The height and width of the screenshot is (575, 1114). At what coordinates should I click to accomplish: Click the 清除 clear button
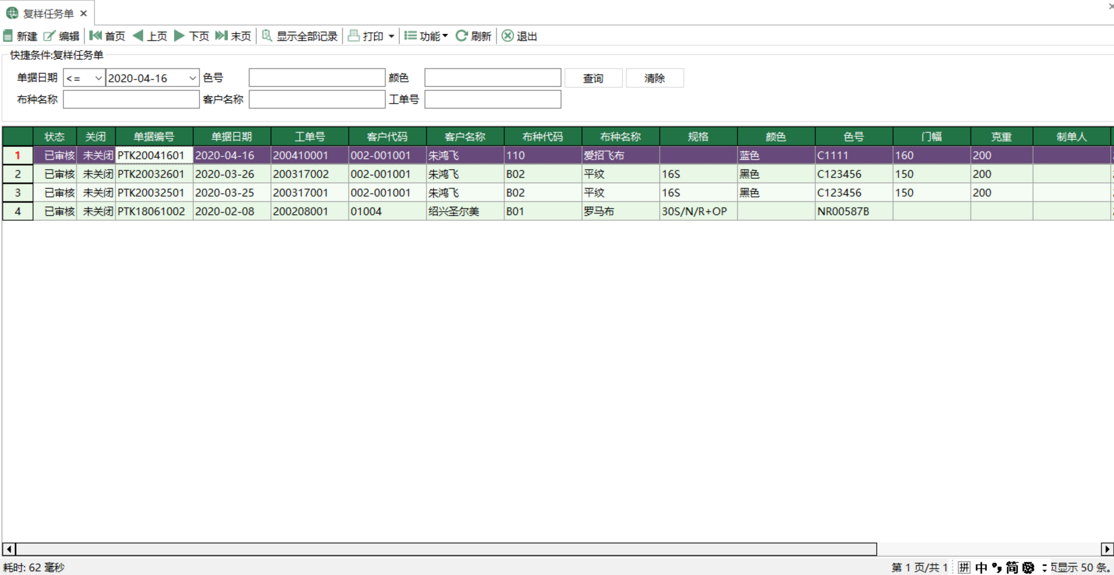(x=655, y=78)
